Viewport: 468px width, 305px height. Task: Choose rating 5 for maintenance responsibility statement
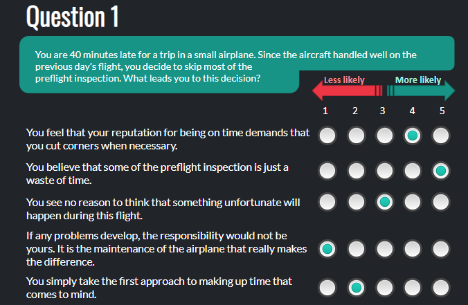tap(441, 249)
